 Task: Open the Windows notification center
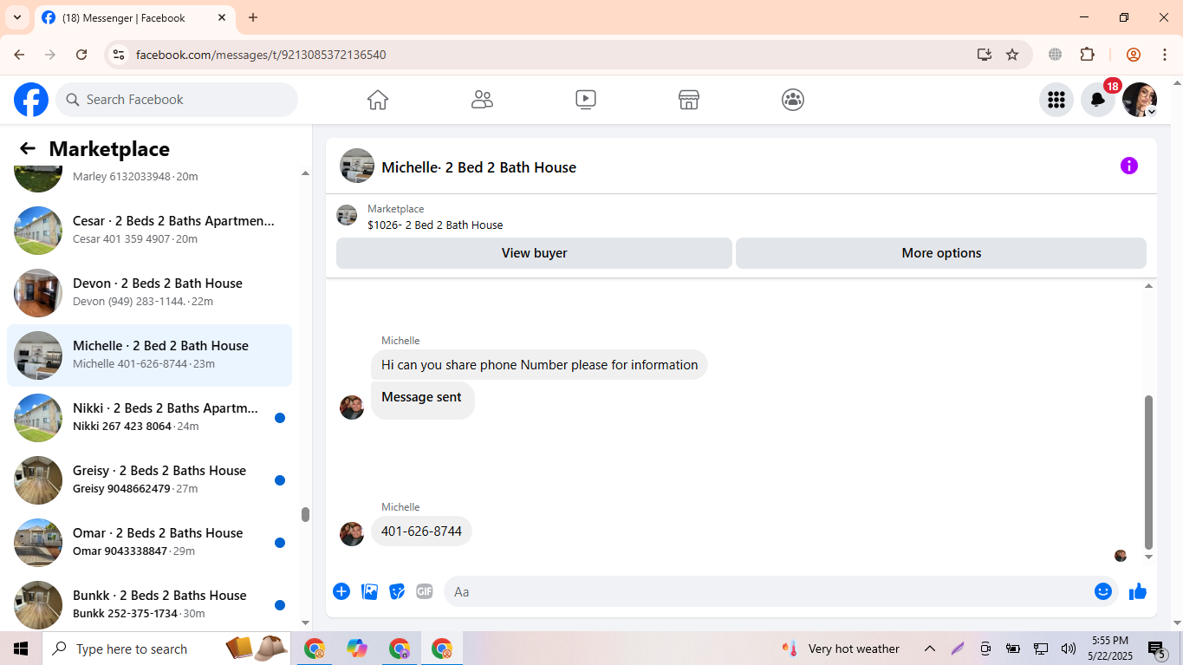tap(1157, 649)
